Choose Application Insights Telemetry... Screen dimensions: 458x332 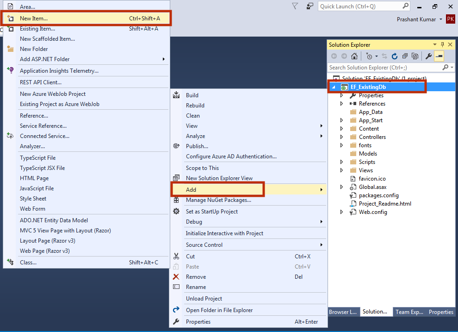[87, 71]
